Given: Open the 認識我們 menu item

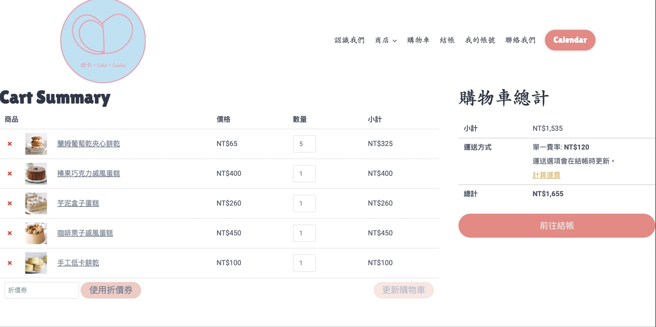Looking at the screenshot, I should click(349, 40).
